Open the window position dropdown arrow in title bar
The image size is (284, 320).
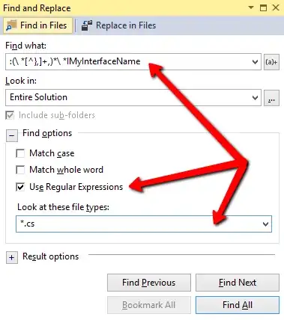251,7
